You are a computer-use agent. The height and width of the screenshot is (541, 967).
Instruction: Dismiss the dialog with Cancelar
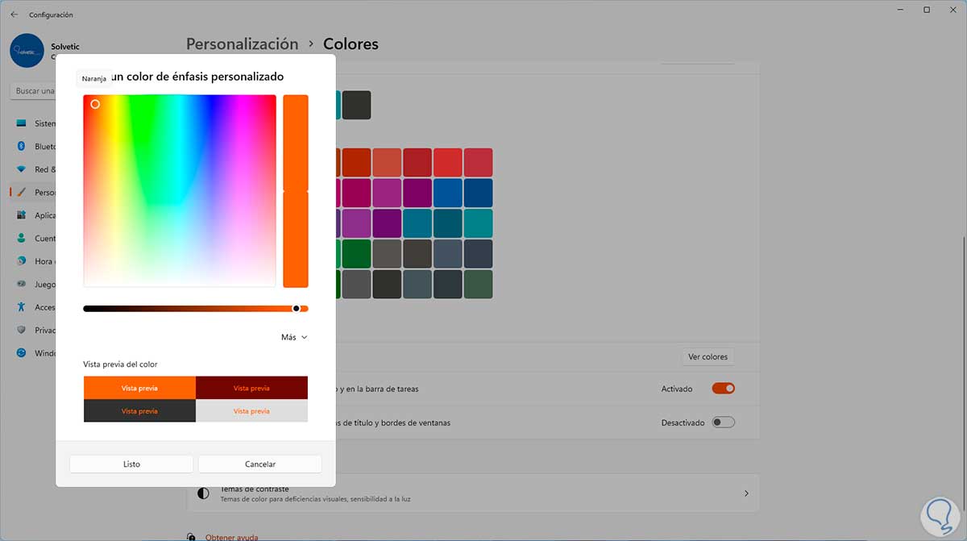tap(260, 464)
